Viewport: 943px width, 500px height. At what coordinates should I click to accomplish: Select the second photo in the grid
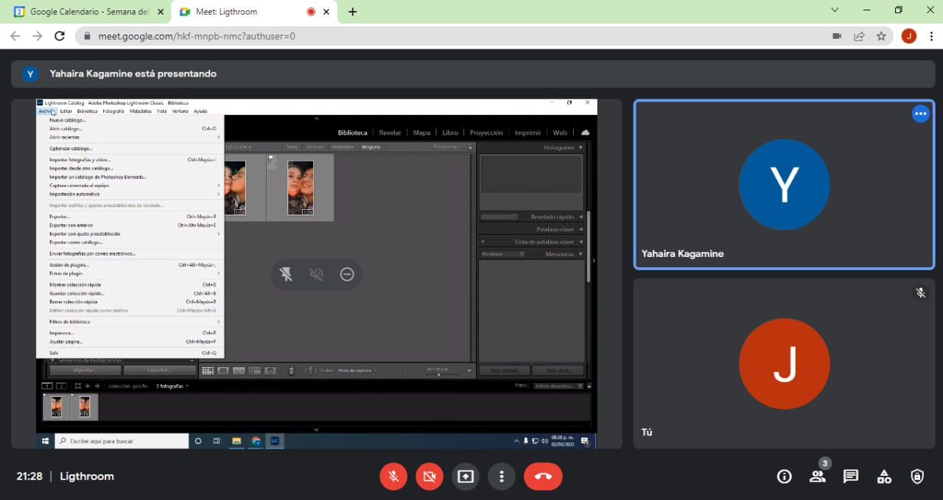tap(301, 188)
